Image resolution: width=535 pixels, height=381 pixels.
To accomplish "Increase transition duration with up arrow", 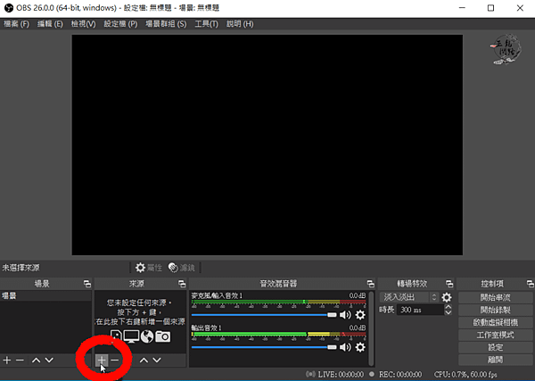I will 449,307.
